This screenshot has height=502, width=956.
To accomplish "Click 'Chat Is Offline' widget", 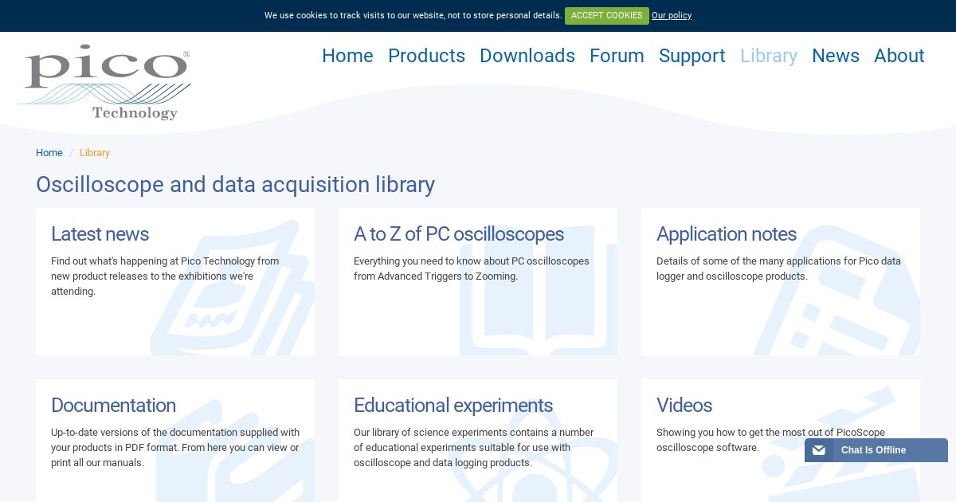I will click(876, 450).
